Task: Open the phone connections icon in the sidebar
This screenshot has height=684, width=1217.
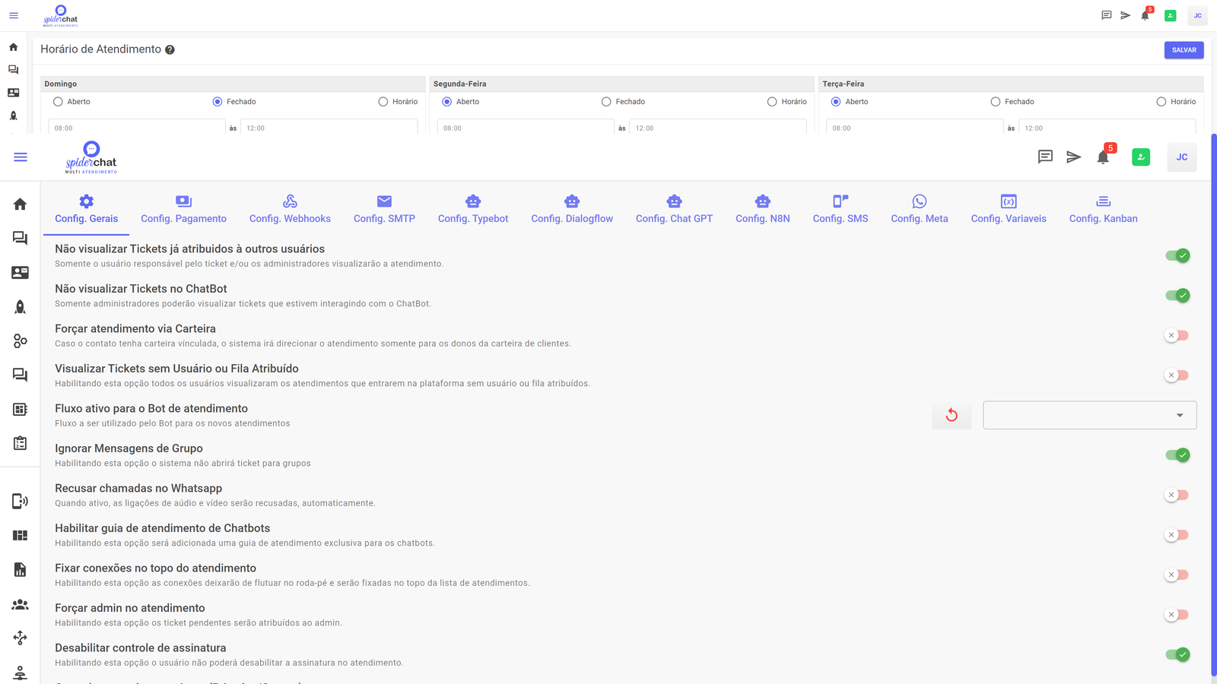Action: 21,501
